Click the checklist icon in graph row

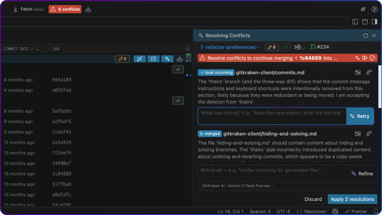tap(153, 59)
